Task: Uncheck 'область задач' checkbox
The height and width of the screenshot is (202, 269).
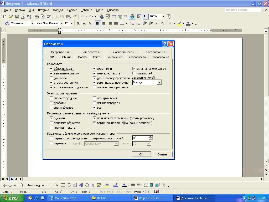Action: (51, 69)
